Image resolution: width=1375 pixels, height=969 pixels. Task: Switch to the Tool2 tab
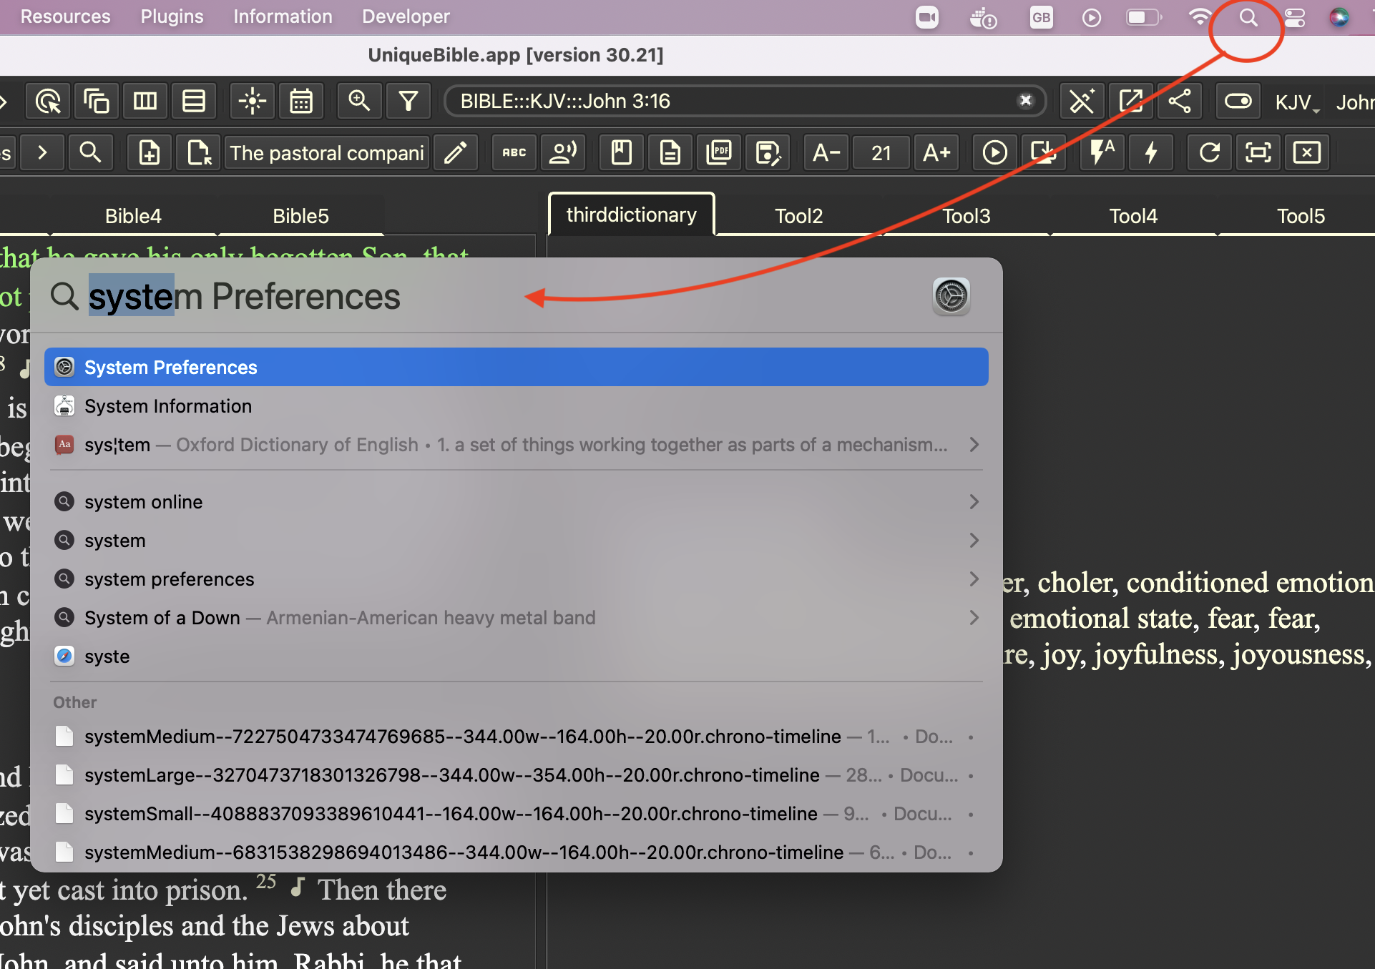pyautogui.click(x=798, y=215)
